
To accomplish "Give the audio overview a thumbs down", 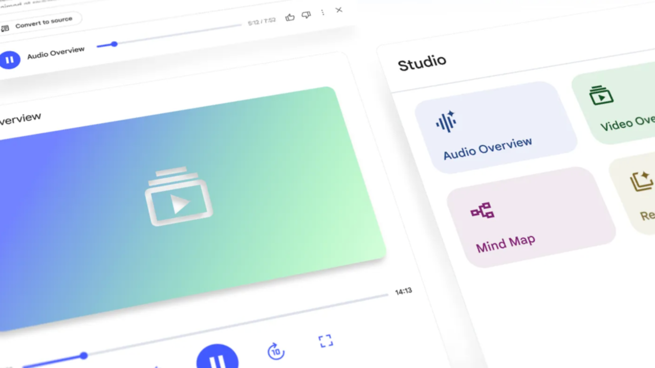I will (x=306, y=15).
